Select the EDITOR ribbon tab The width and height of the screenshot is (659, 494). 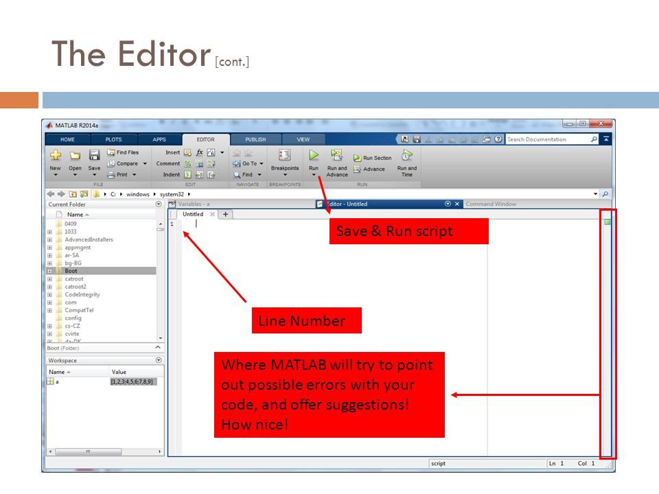coord(205,139)
